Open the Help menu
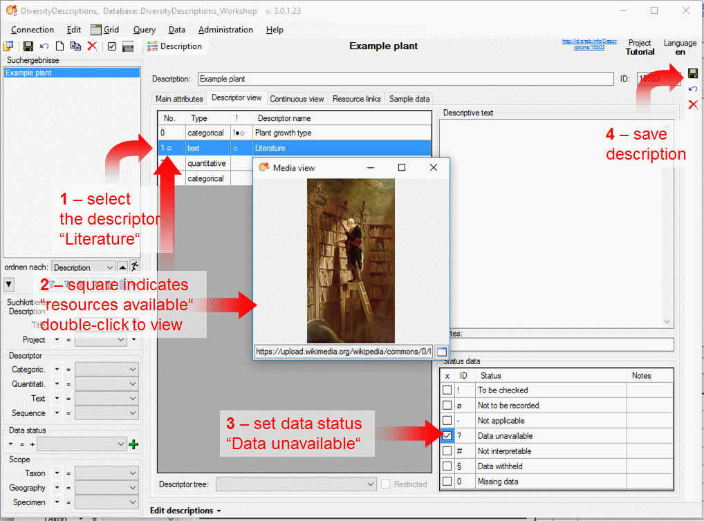 pos(275,30)
